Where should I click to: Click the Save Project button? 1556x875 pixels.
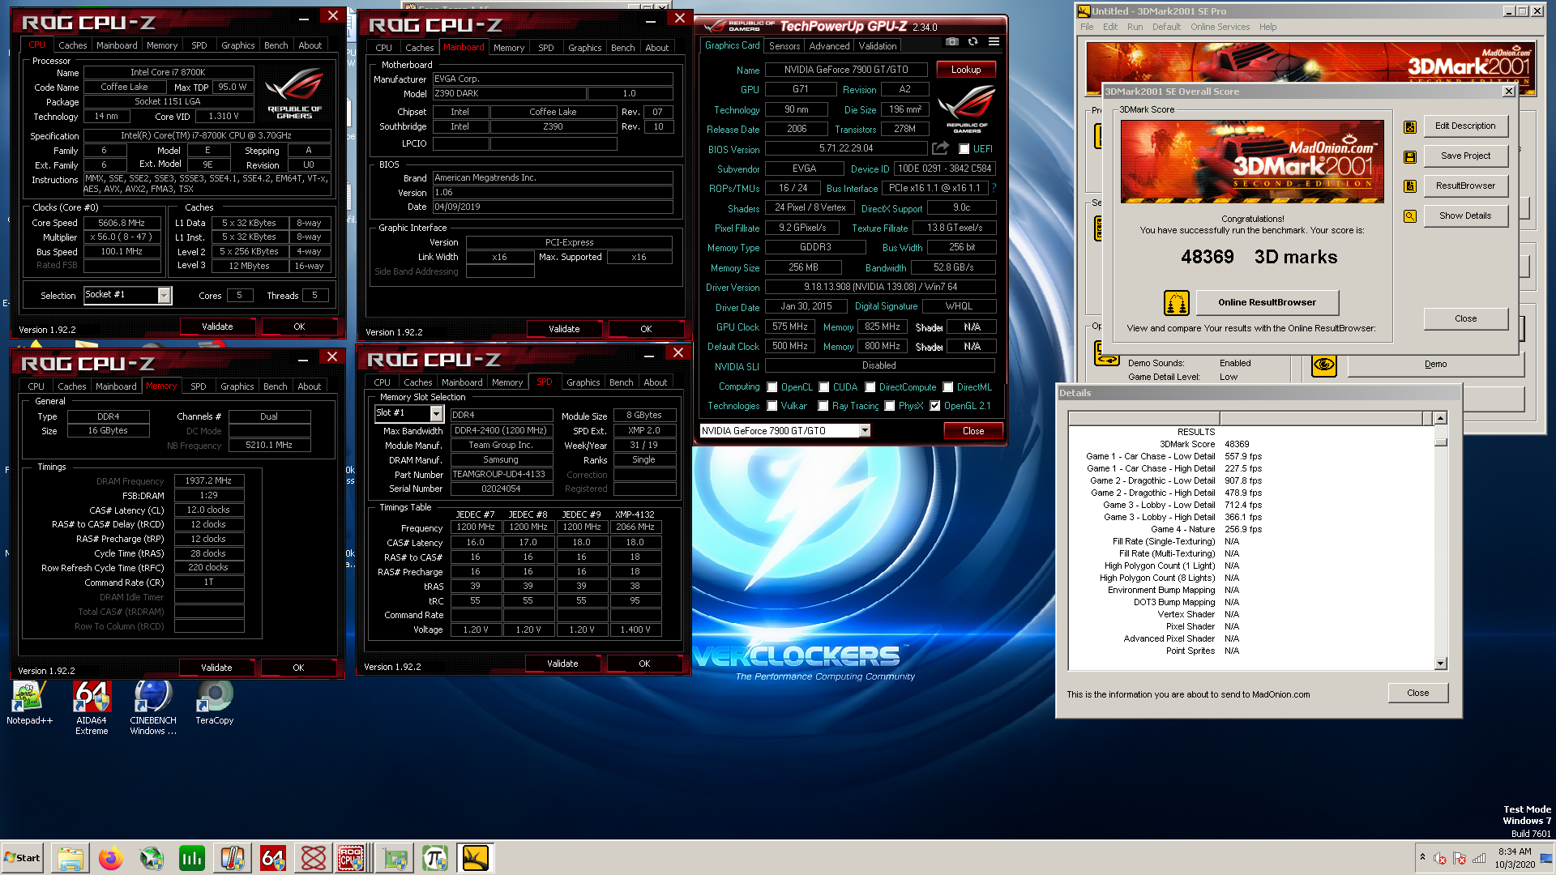(1465, 156)
